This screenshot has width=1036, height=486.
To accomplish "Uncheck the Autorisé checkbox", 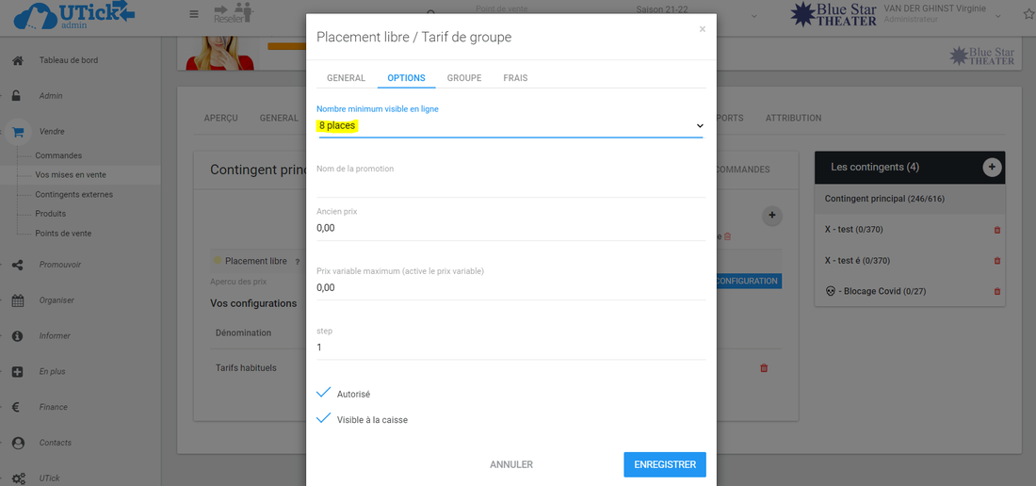I will pos(325,393).
